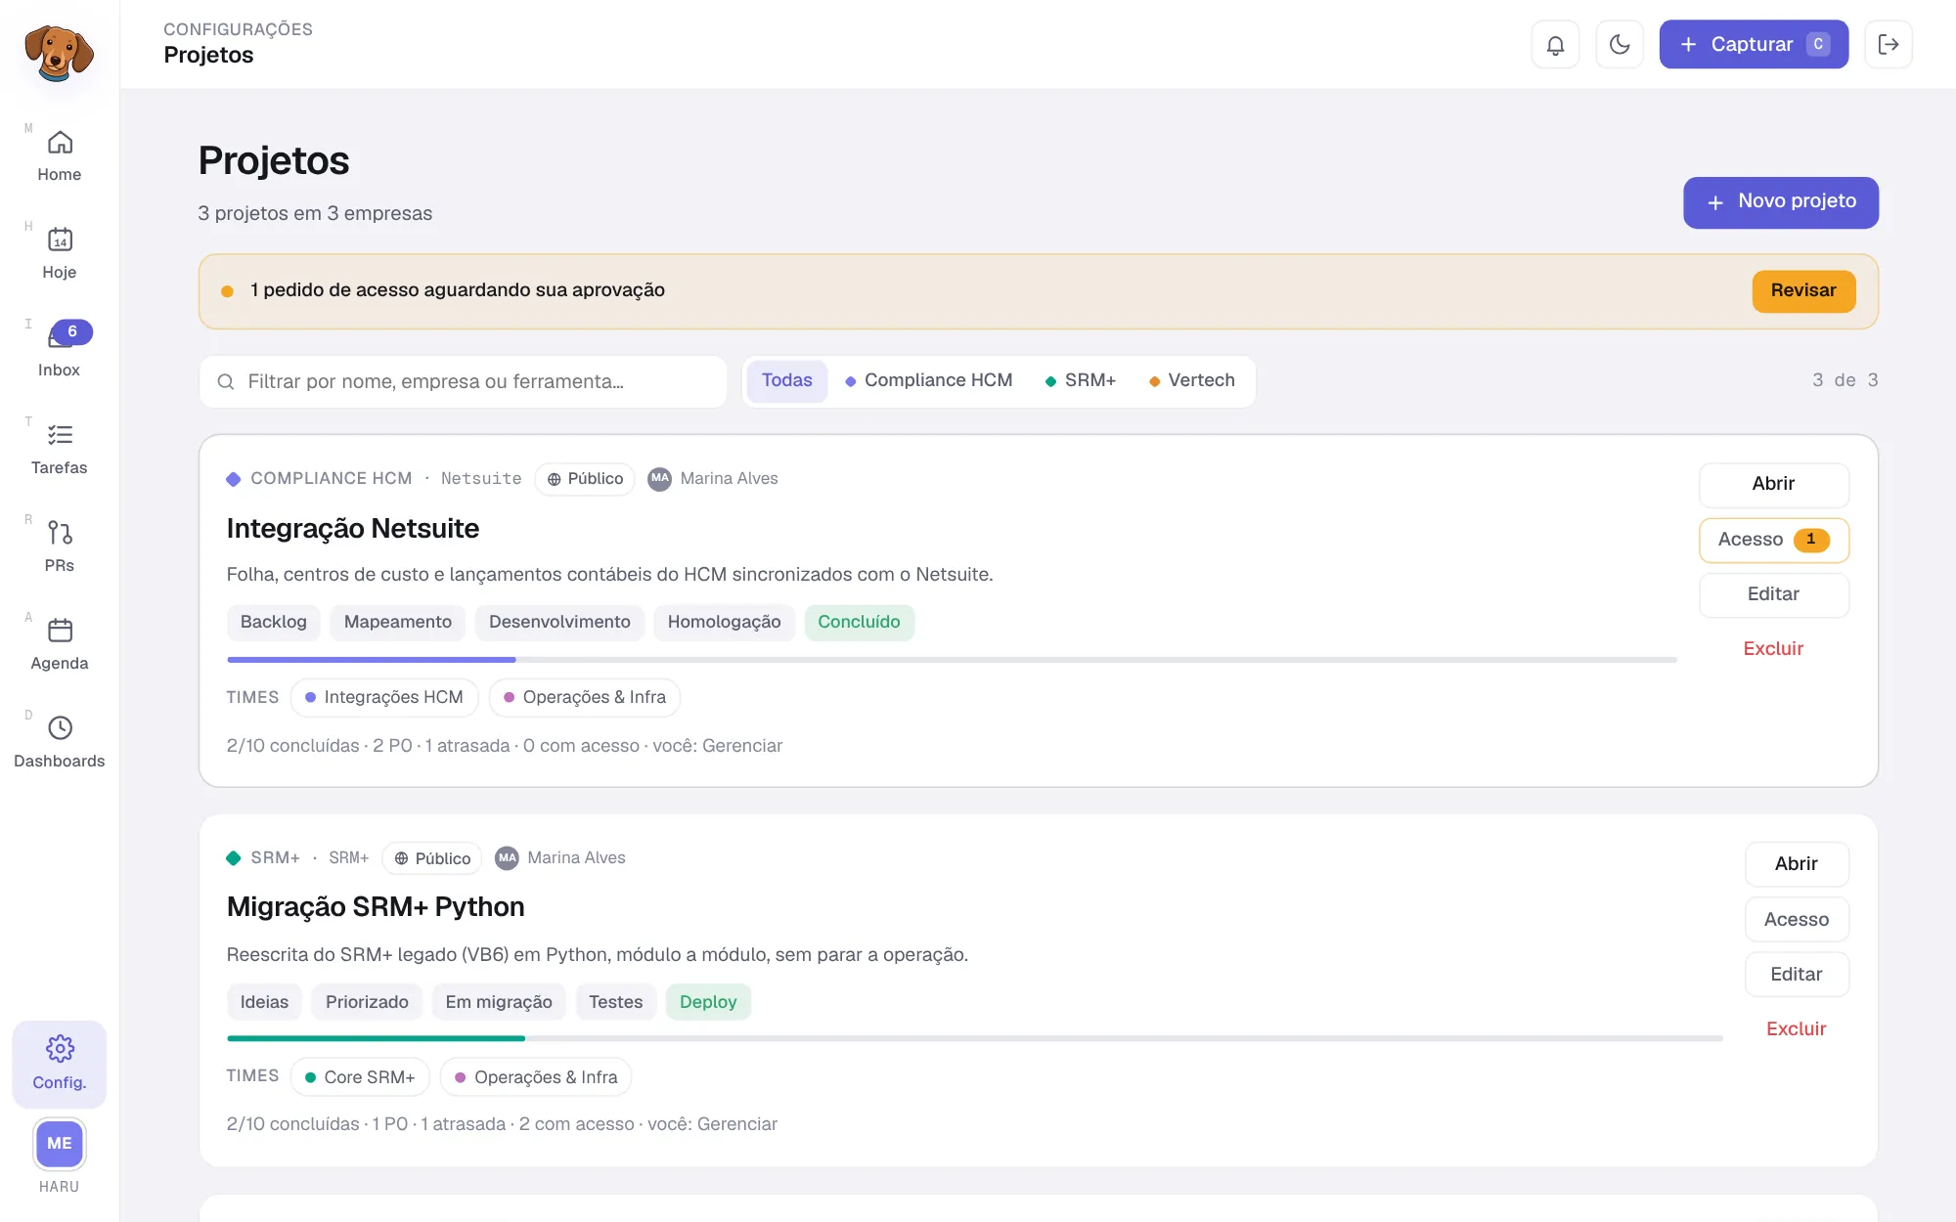Filter by Compliance HCM company
The width and height of the screenshot is (1956, 1222).
point(928,380)
